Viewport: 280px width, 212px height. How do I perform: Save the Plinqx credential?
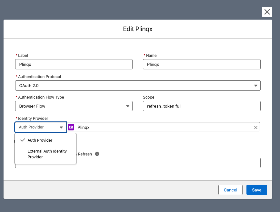tap(256, 190)
